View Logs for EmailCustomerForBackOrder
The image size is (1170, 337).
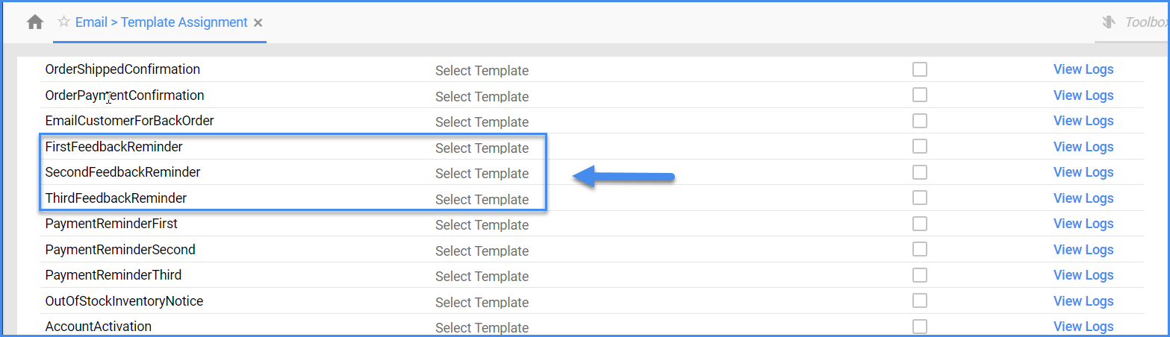(1083, 121)
